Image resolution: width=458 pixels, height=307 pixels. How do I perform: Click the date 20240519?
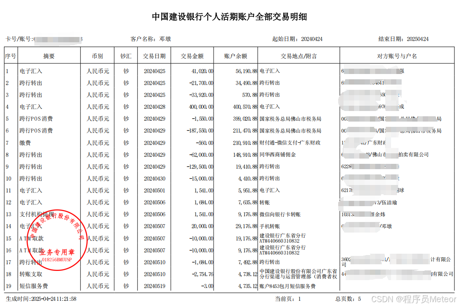click(x=155, y=286)
